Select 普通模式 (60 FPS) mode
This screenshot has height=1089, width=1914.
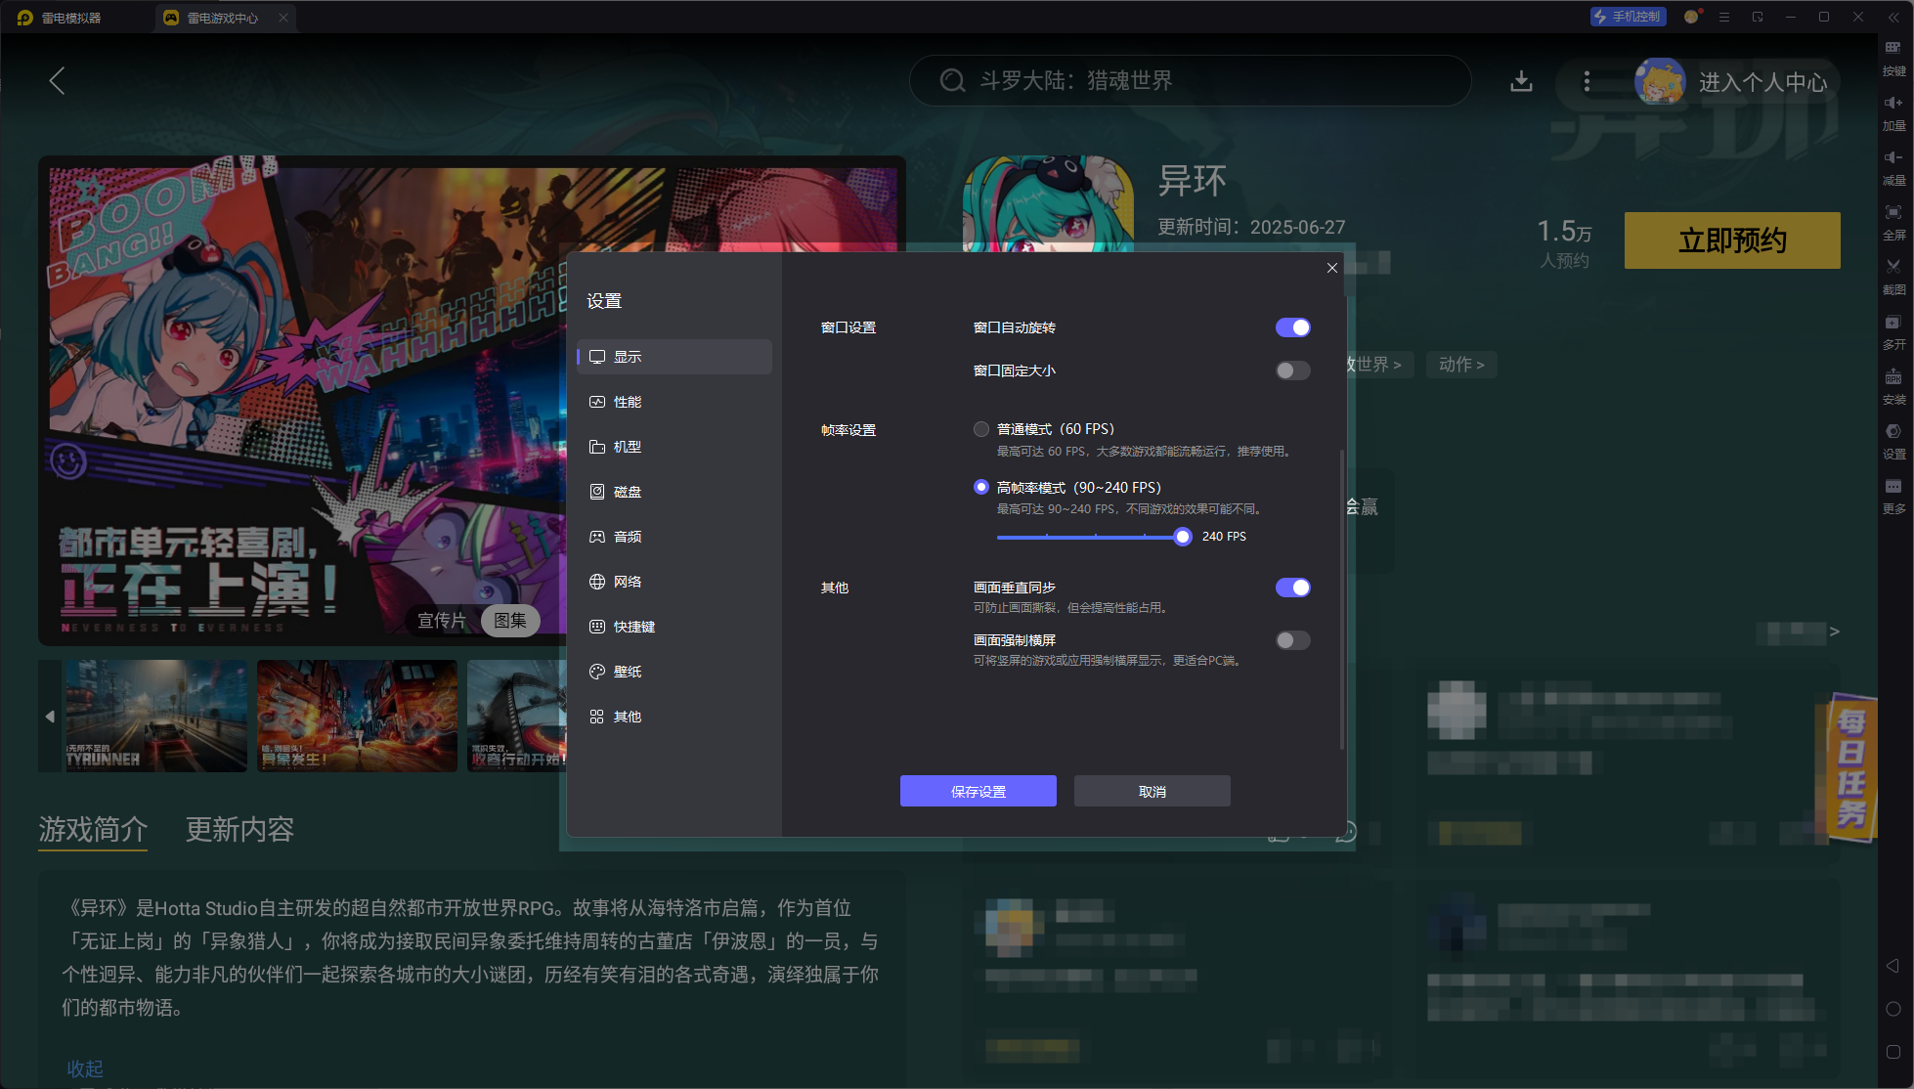click(981, 429)
